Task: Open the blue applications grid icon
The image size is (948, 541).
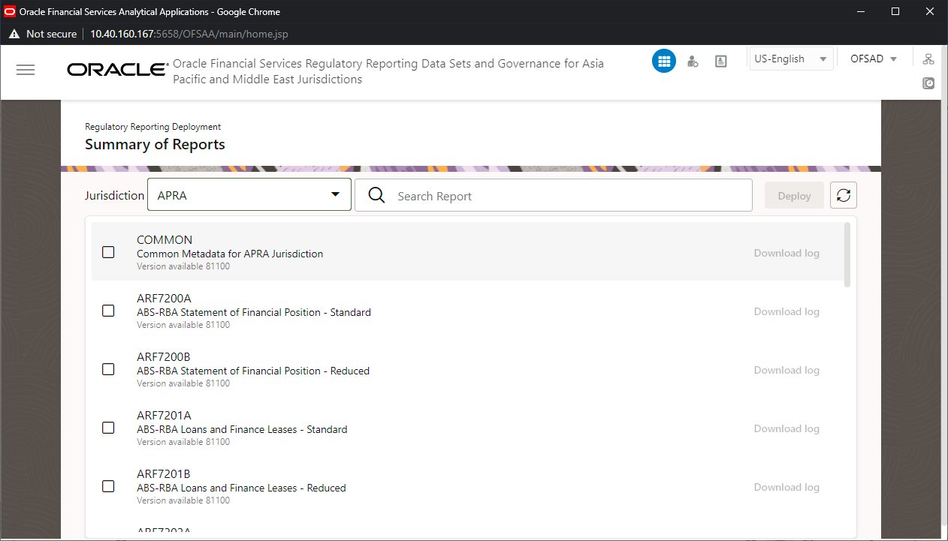Action: click(664, 62)
